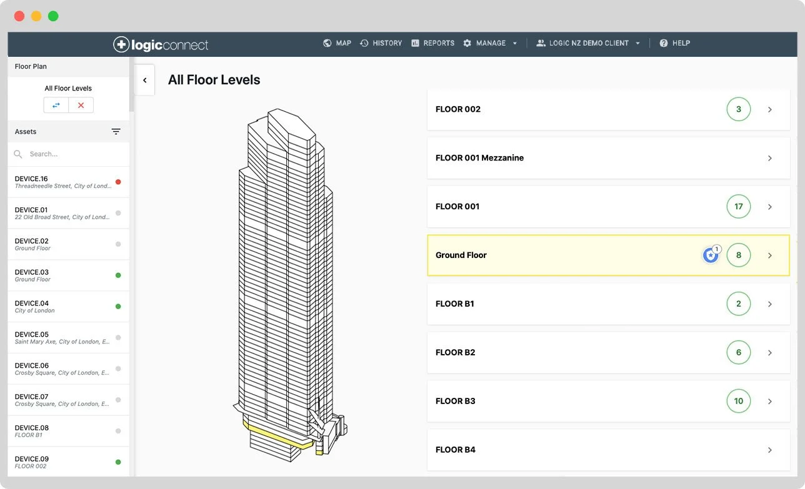Open the History page

pyautogui.click(x=381, y=43)
